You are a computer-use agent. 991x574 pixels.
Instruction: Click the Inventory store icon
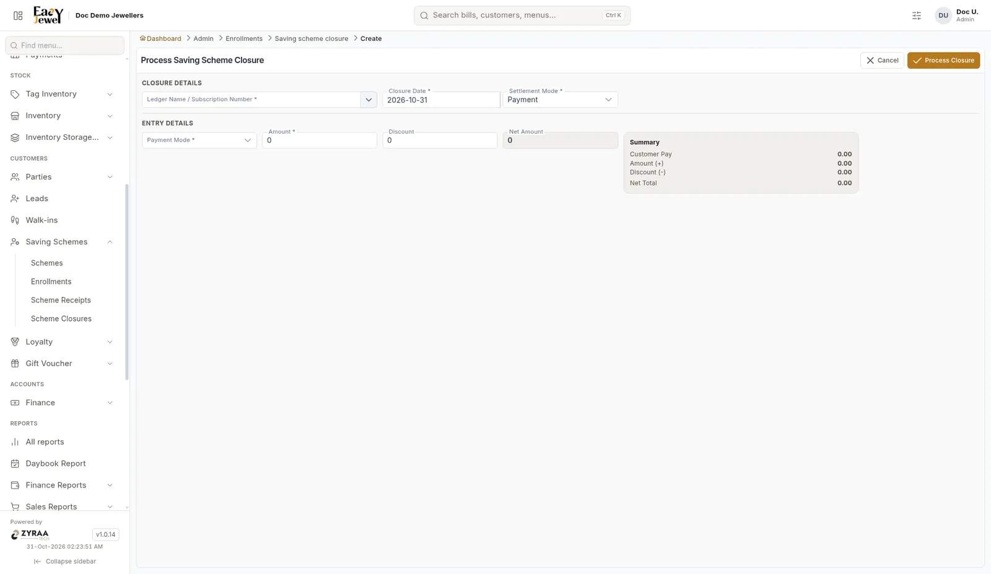click(15, 116)
